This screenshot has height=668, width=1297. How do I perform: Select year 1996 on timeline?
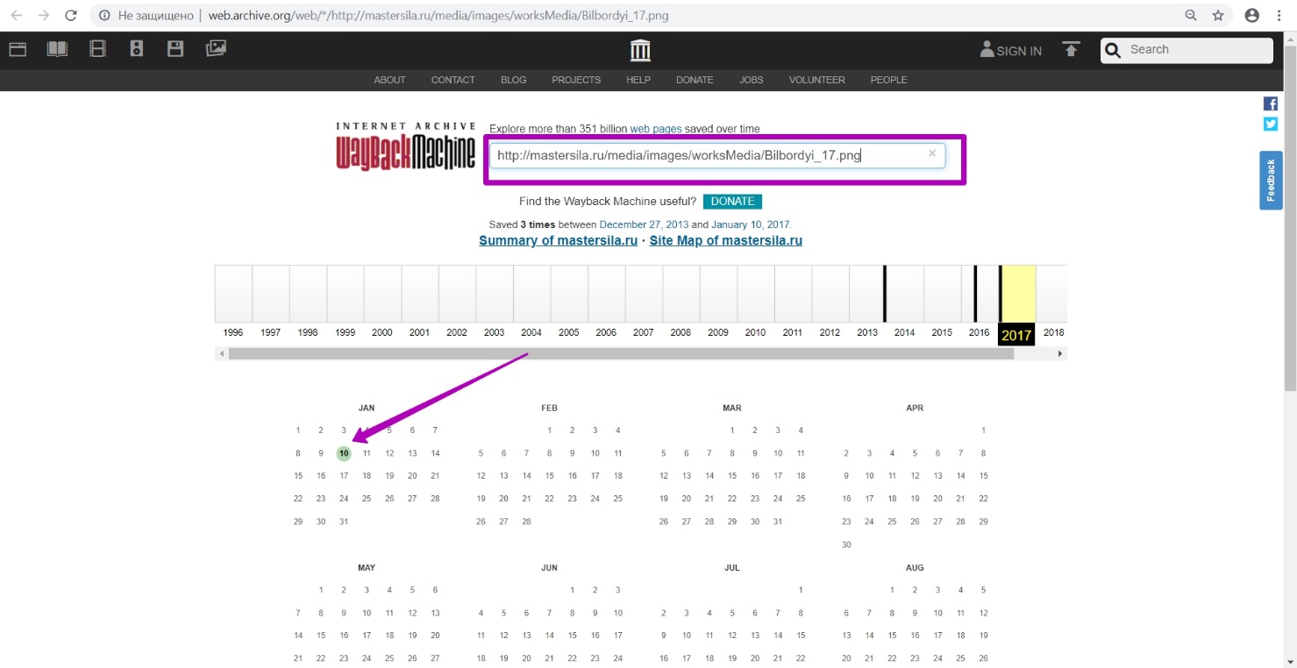point(233,333)
